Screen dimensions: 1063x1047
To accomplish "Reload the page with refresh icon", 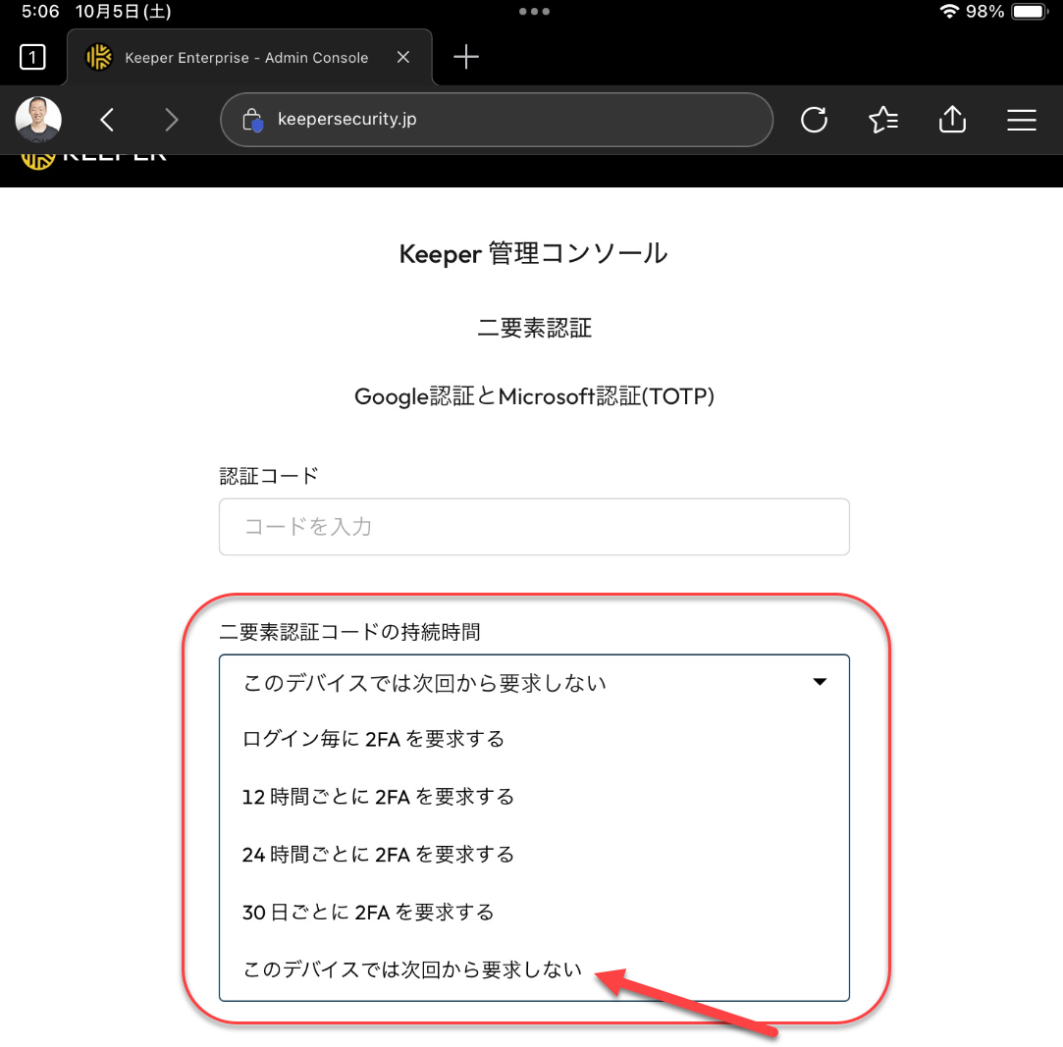I will coord(814,120).
